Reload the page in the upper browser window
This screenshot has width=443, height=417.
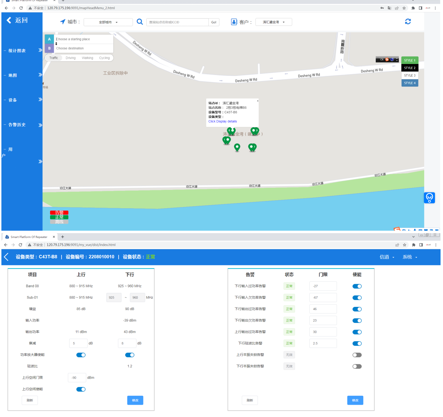click(21, 8)
